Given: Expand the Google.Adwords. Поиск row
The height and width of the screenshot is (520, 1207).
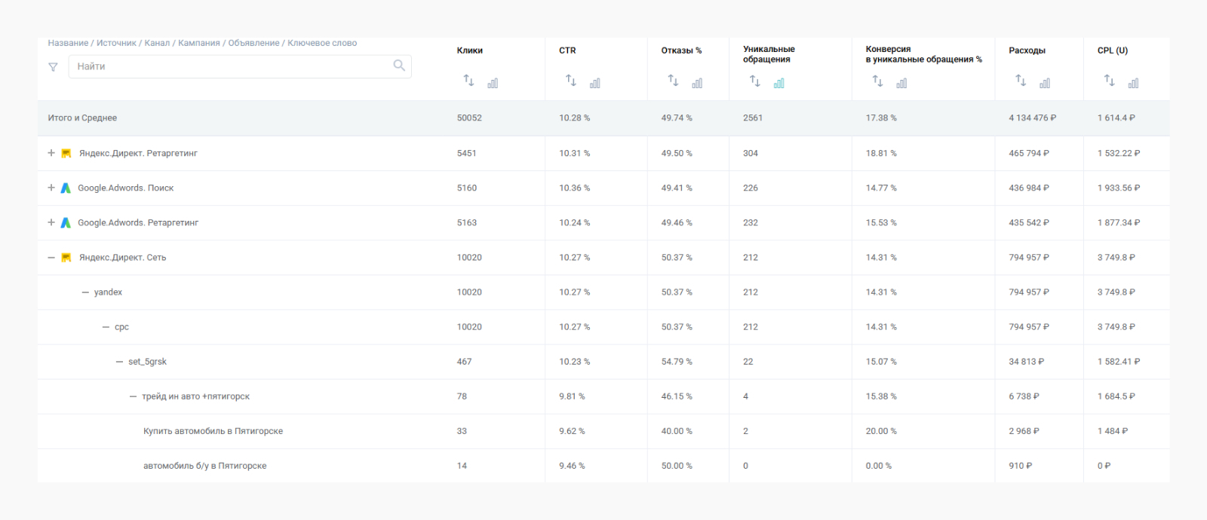Looking at the screenshot, I should click(51, 188).
